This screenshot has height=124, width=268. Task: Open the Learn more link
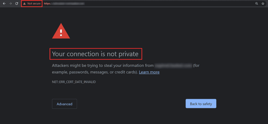(149, 72)
